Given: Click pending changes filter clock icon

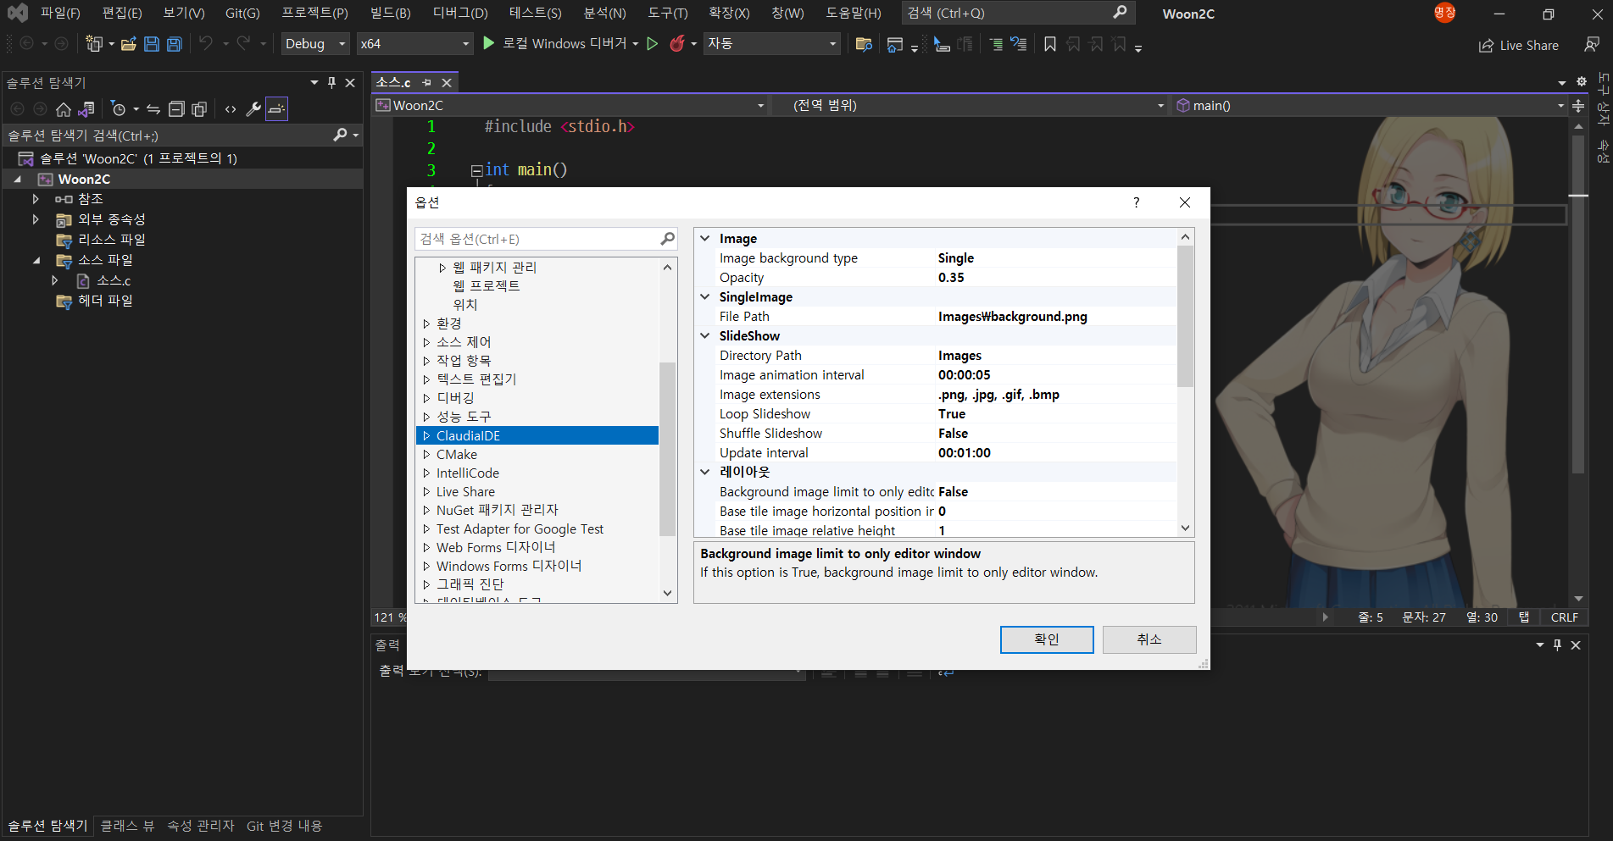Looking at the screenshot, I should click(119, 109).
